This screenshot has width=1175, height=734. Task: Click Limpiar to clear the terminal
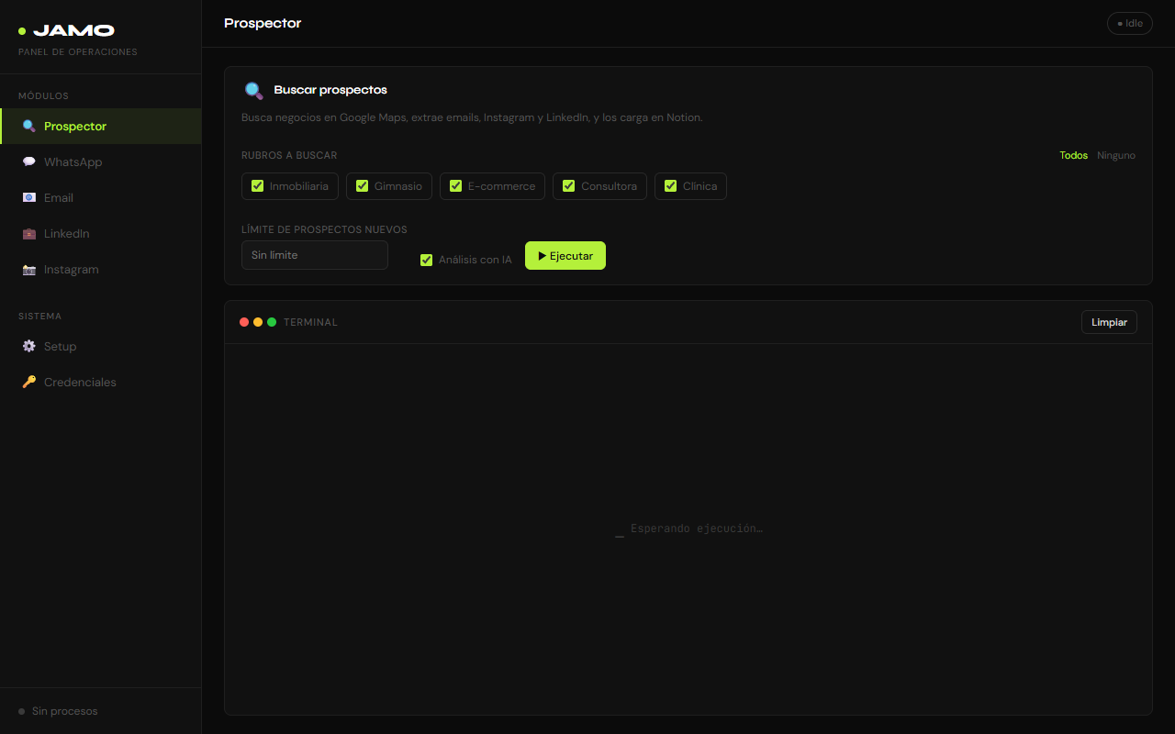[1108, 321]
